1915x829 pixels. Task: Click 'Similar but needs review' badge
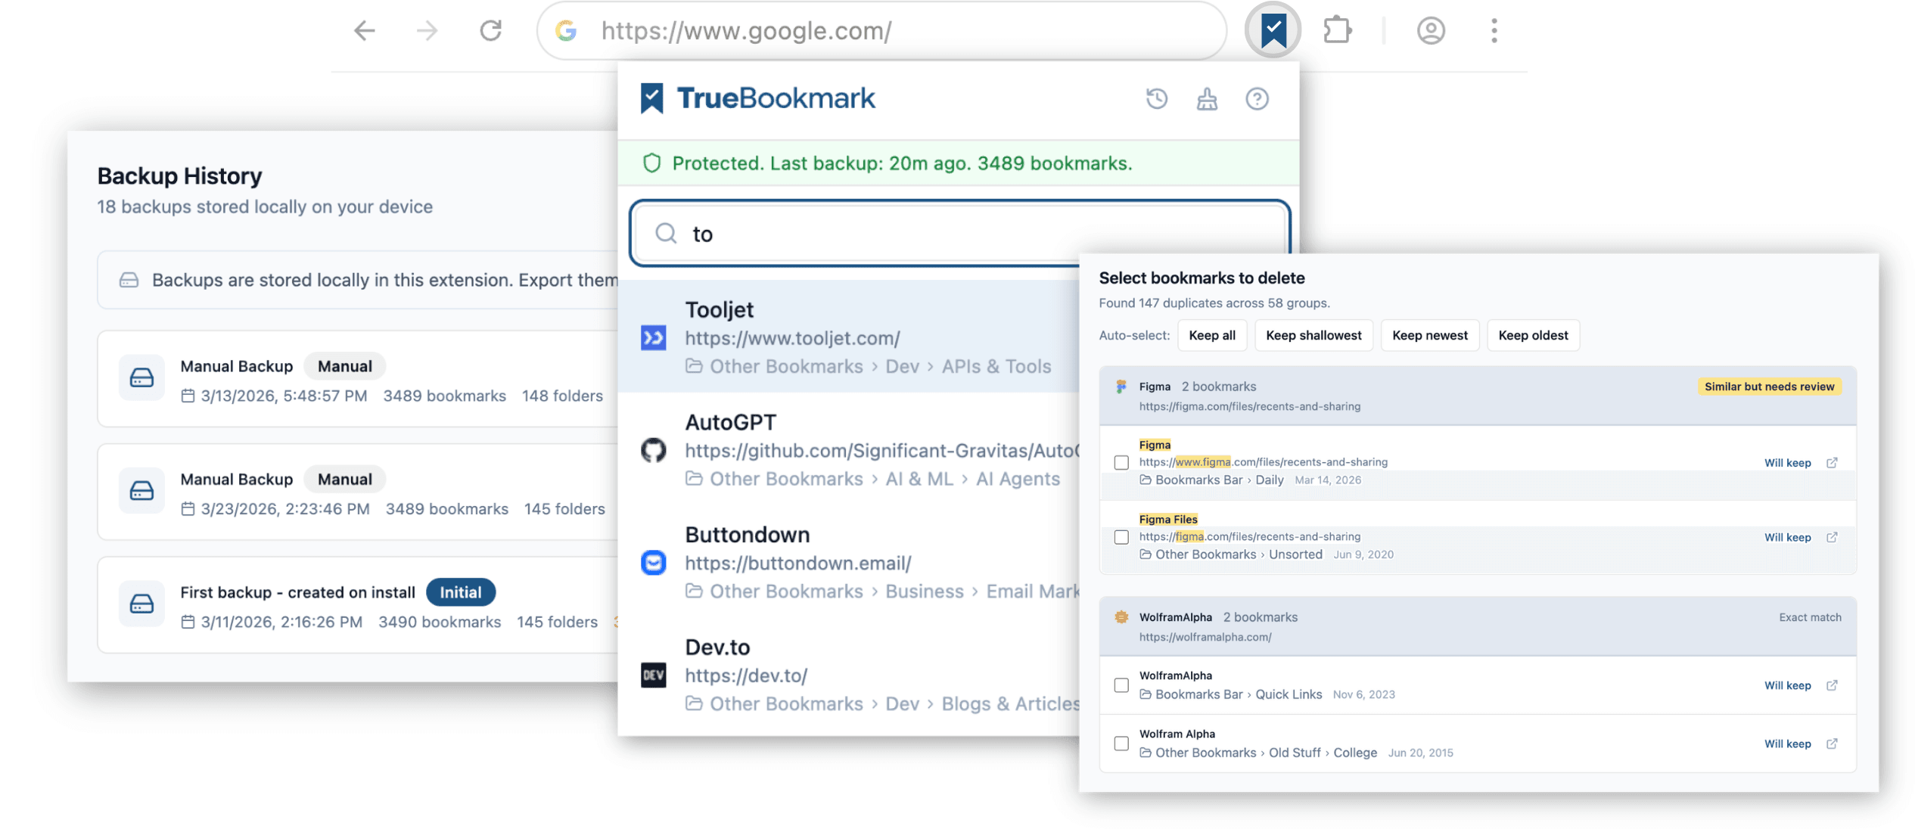pos(1769,387)
